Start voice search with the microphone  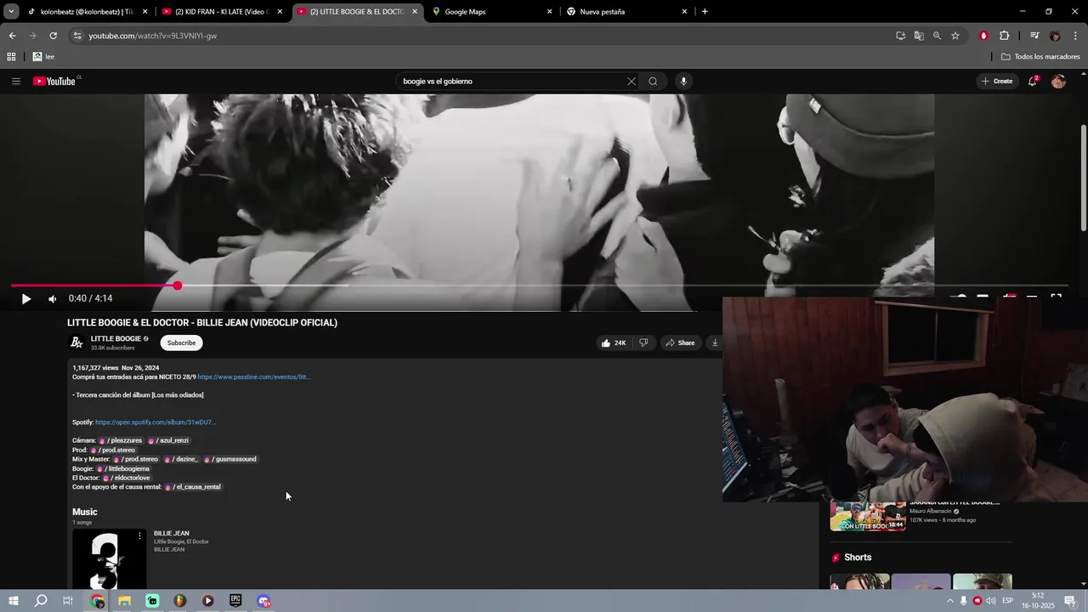point(683,82)
